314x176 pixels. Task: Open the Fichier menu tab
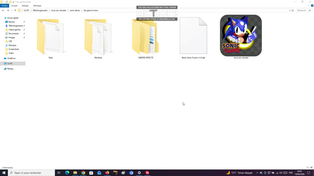pos(5,6)
